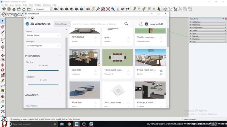This screenshot has width=227, height=127.
Task: Choose the Paint Bucket tool
Action: pyautogui.click(x=3, y=91)
